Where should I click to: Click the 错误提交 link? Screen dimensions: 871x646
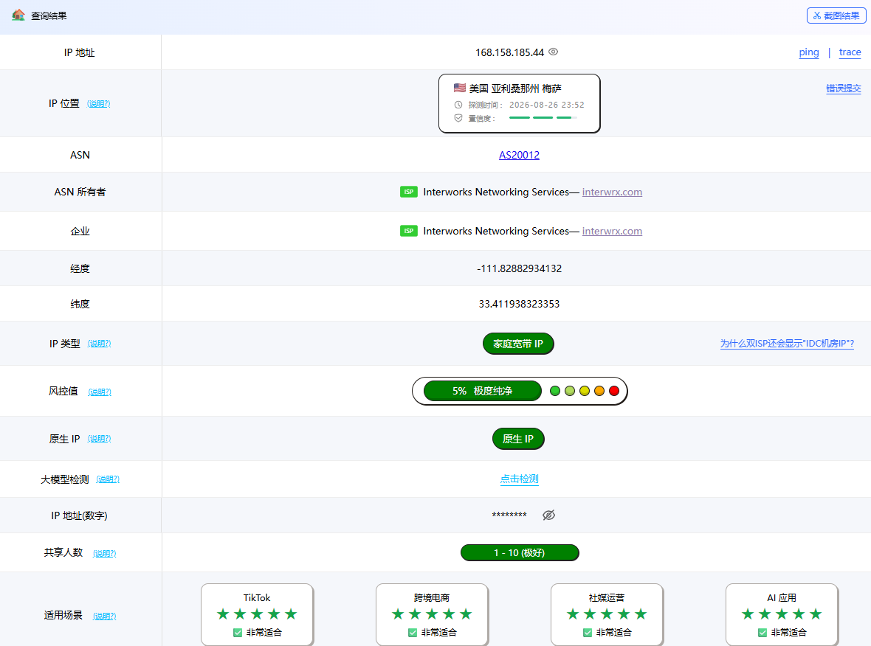click(x=843, y=88)
